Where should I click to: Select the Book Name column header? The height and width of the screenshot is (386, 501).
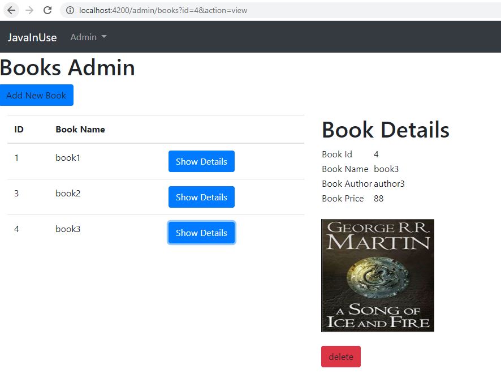pyautogui.click(x=80, y=129)
